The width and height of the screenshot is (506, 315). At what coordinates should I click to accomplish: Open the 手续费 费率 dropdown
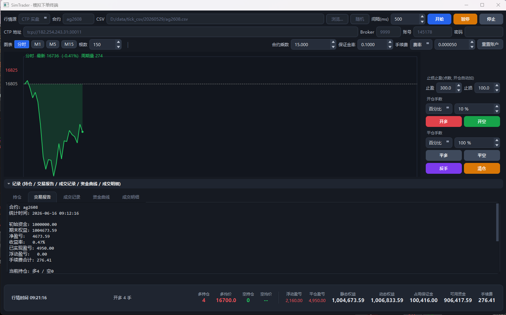tap(421, 44)
